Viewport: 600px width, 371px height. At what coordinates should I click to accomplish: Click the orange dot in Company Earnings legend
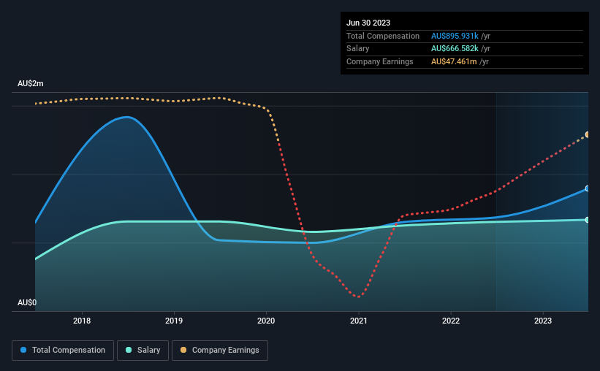coord(183,350)
